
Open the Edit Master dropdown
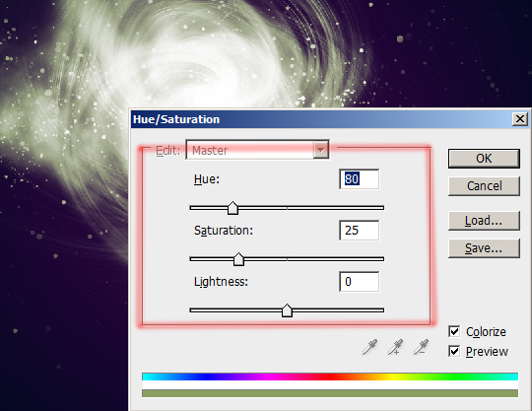pyautogui.click(x=257, y=150)
